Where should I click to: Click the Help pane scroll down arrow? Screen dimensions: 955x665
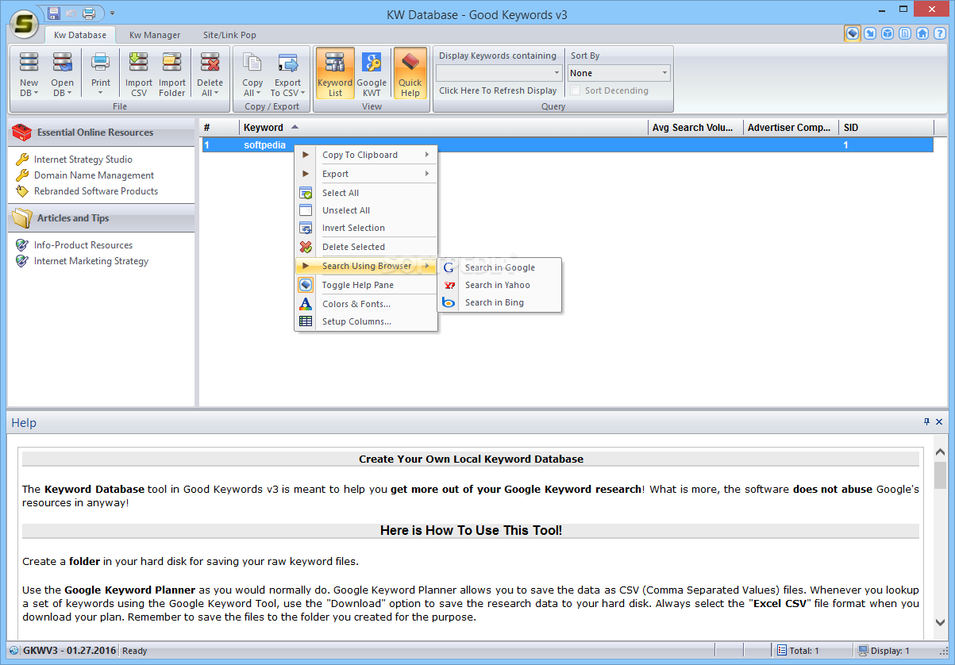pyautogui.click(x=940, y=622)
